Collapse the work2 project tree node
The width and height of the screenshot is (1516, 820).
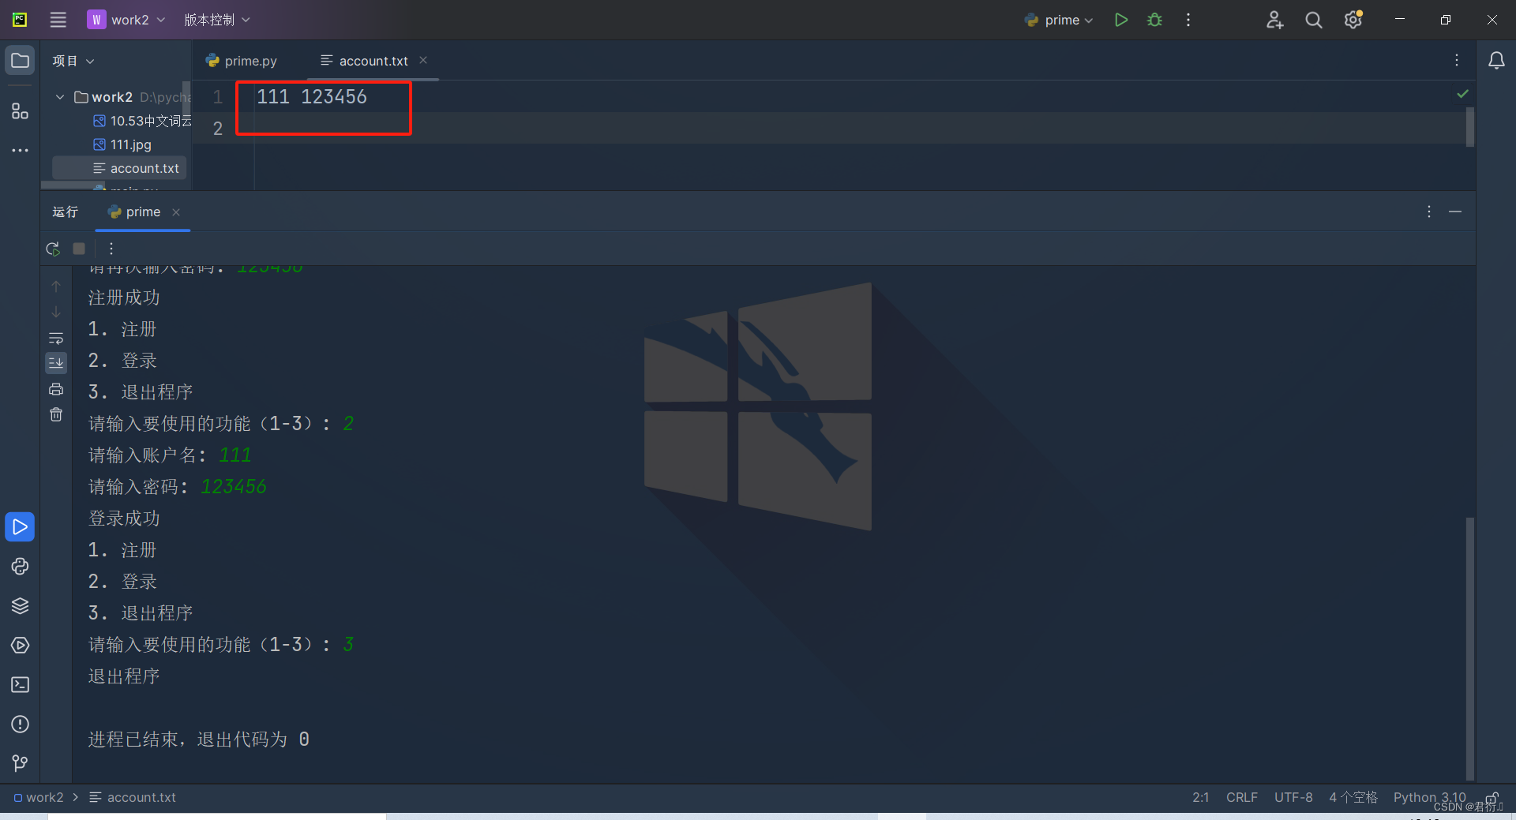pyautogui.click(x=60, y=97)
